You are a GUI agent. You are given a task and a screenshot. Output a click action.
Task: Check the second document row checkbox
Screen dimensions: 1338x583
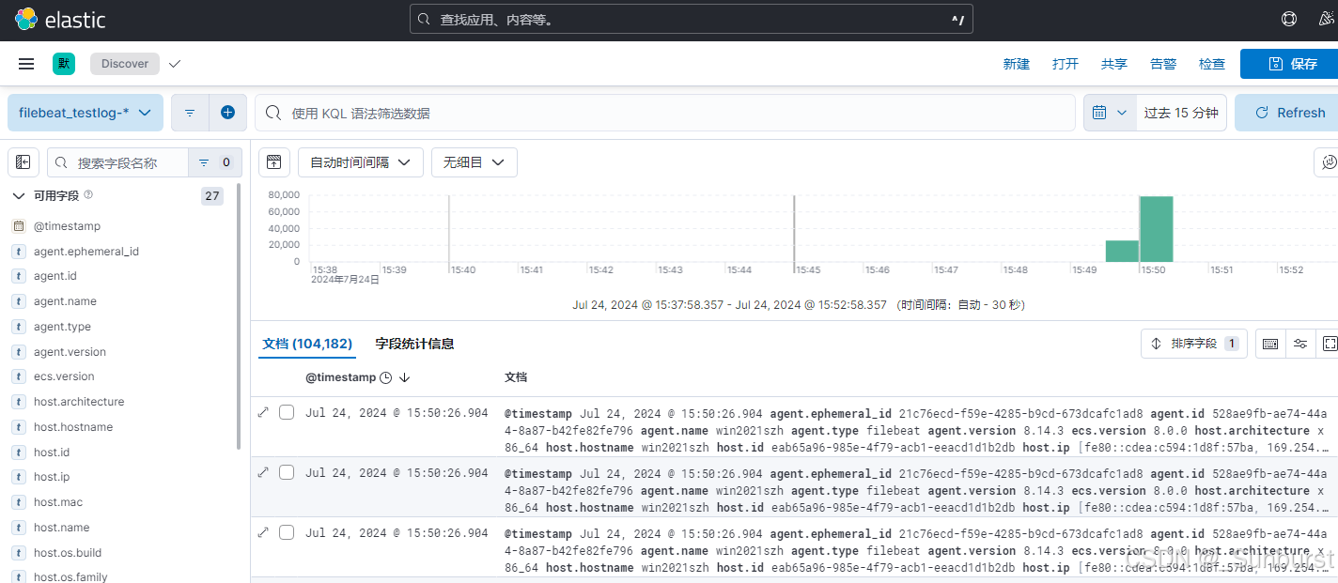286,471
